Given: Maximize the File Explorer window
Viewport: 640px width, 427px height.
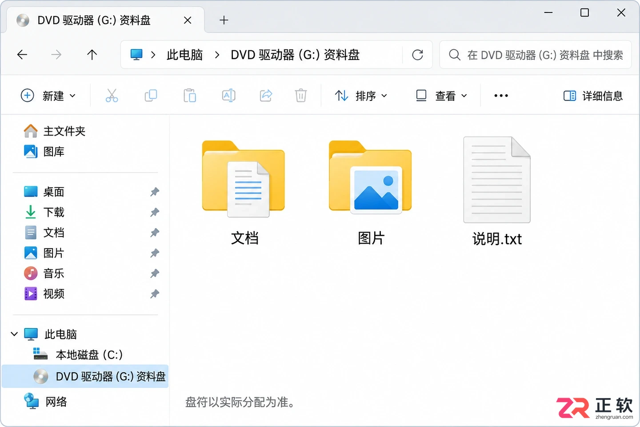Looking at the screenshot, I should pos(585,13).
